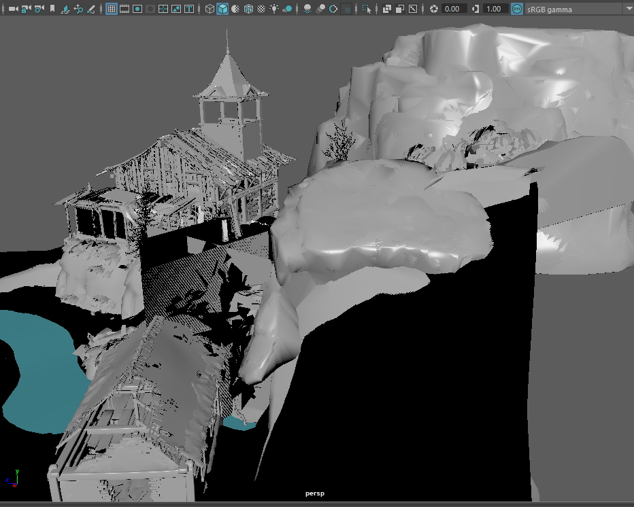This screenshot has height=507, width=634.
Task: Toggle the viewport Grid display
Action: (112, 9)
